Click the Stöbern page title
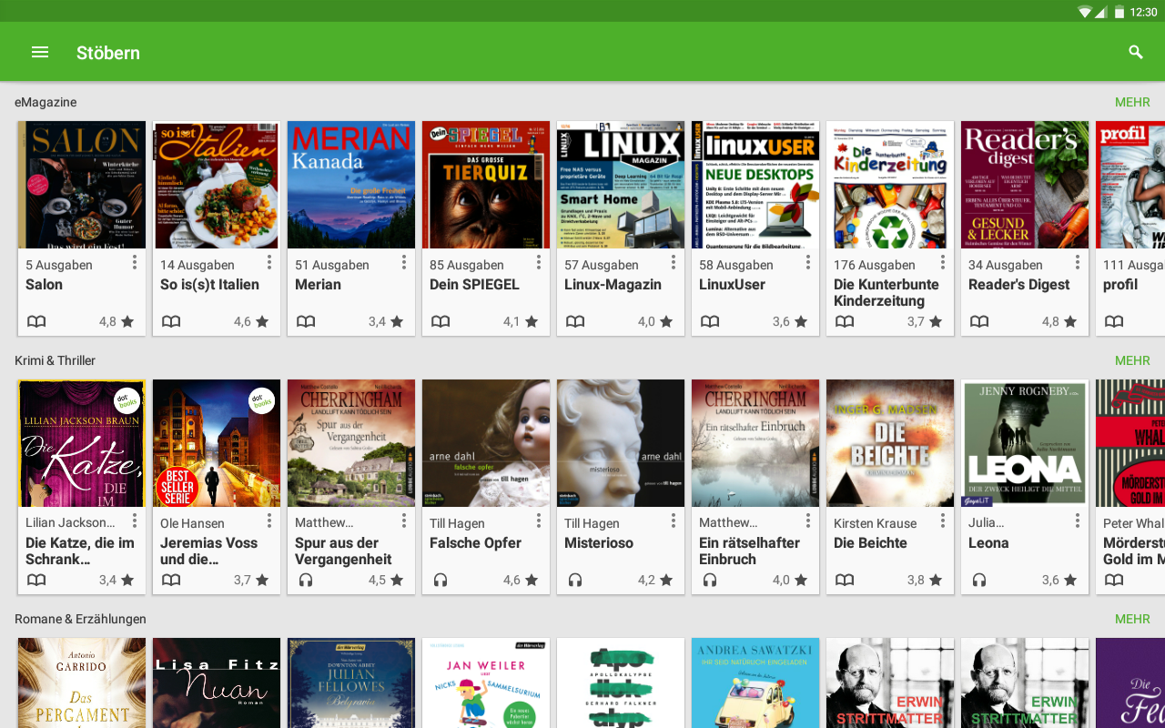 [108, 53]
